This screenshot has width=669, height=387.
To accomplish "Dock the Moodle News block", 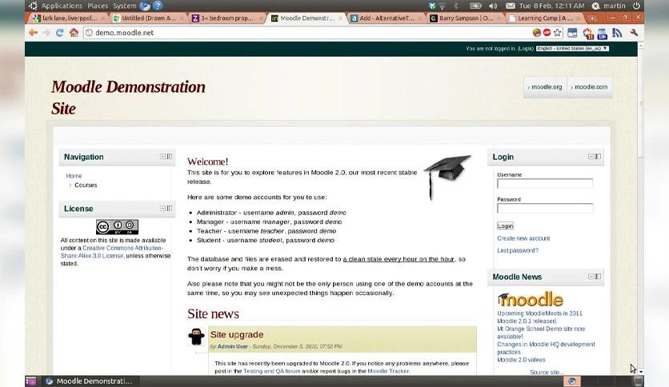I will coord(598,276).
